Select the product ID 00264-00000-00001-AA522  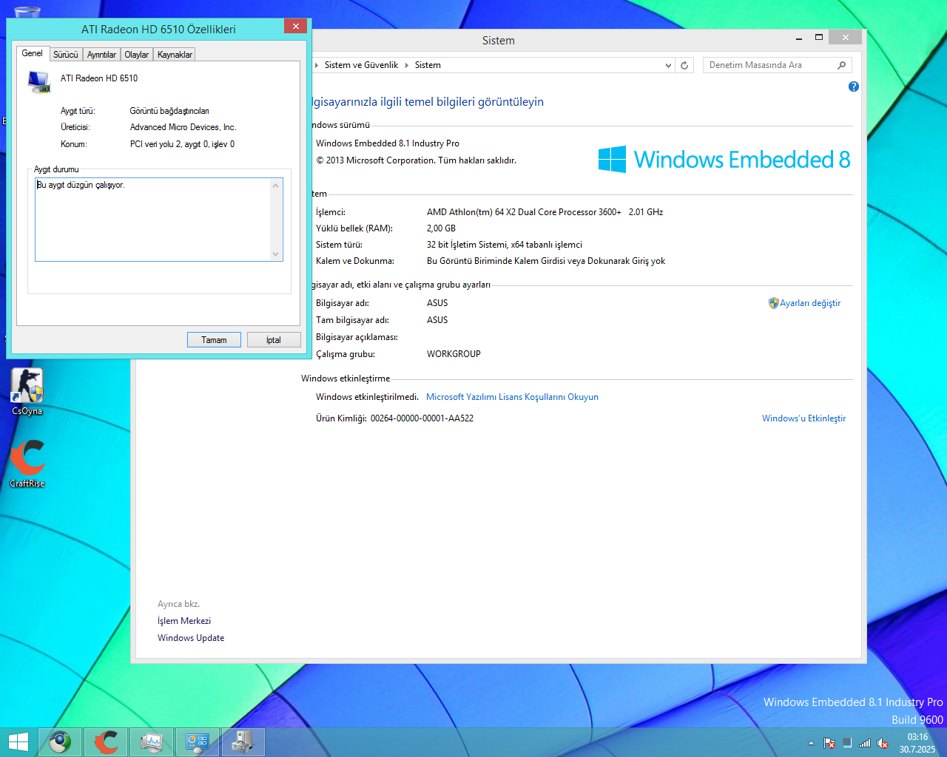[422, 418]
